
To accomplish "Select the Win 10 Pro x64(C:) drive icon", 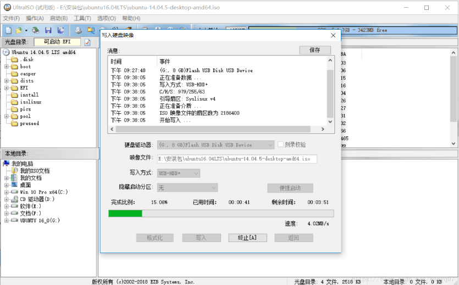I will click(14, 192).
